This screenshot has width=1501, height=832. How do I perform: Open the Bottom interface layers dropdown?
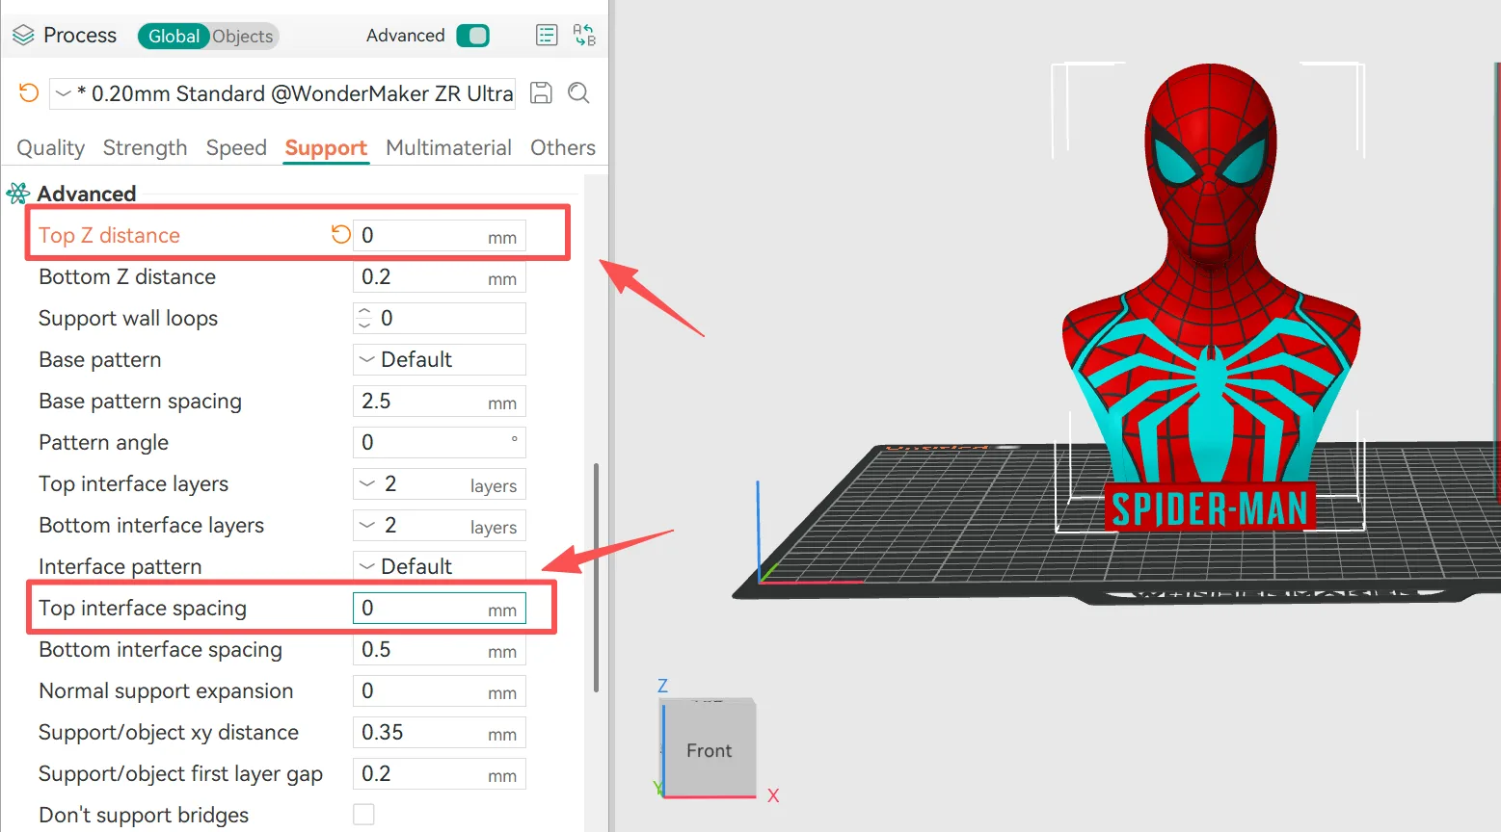click(x=440, y=525)
